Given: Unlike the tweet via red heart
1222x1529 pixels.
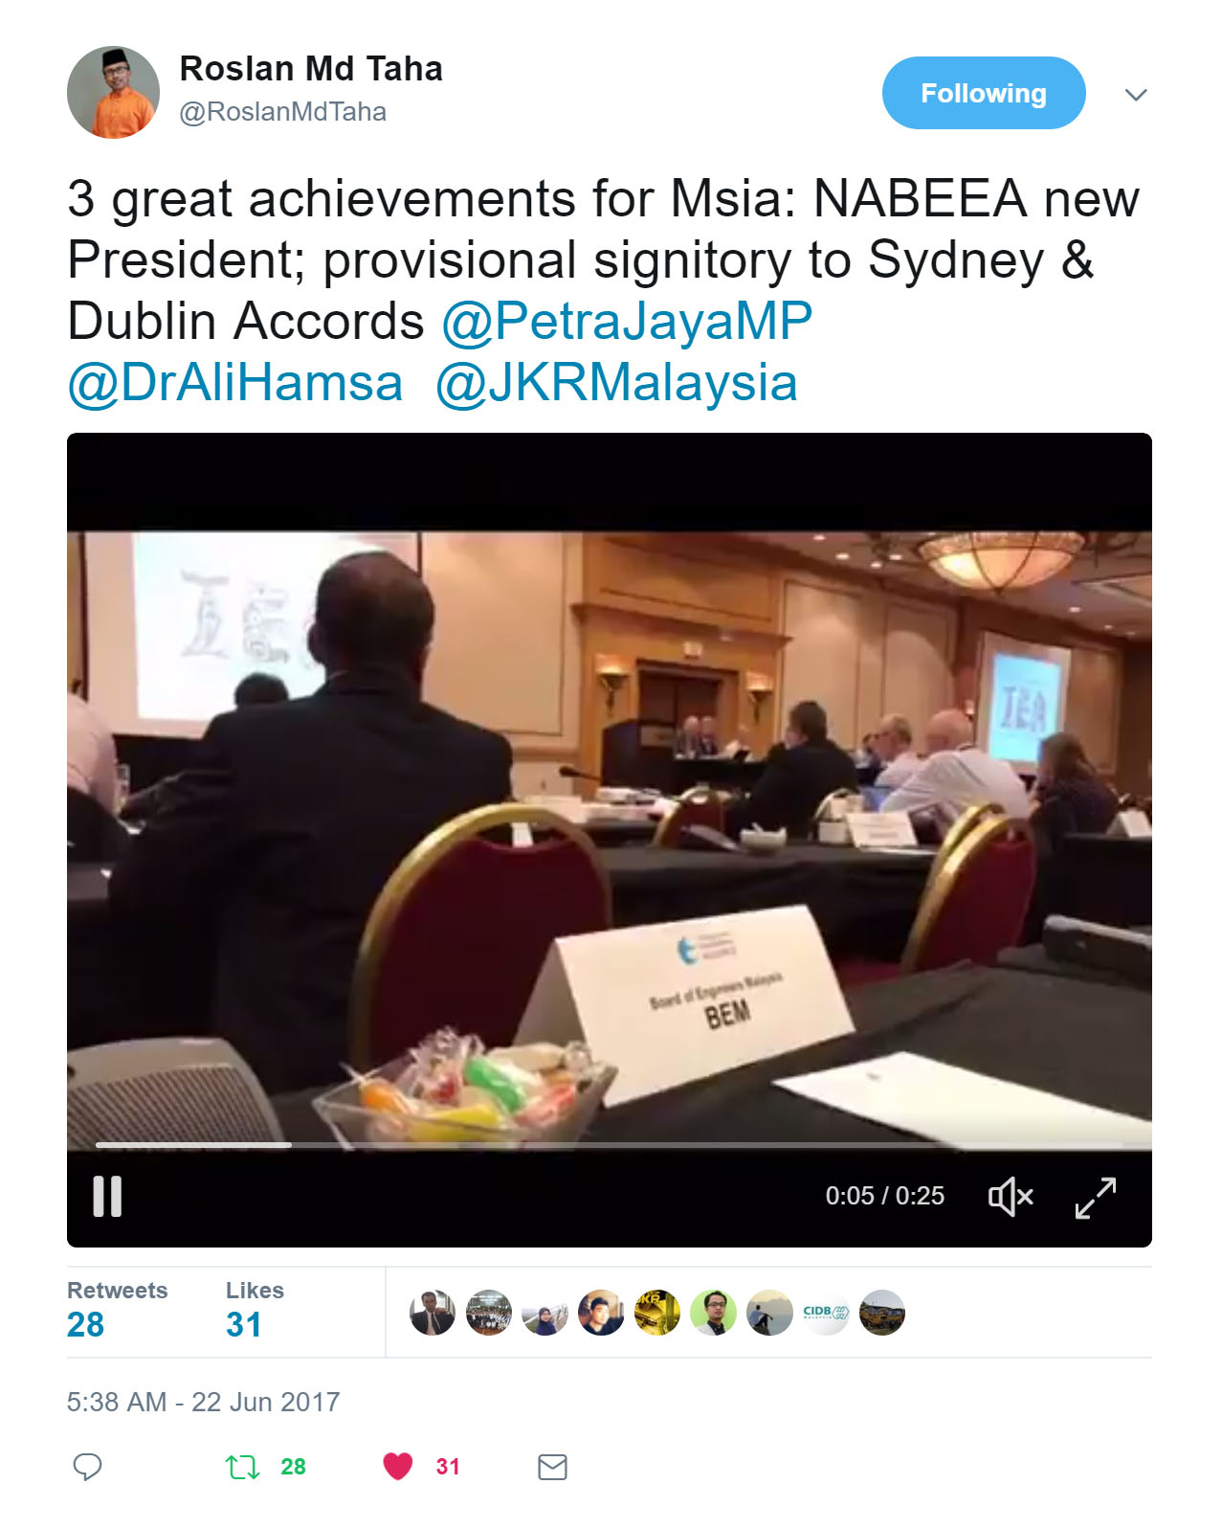Looking at the screenshot, I should [397, 1466].
